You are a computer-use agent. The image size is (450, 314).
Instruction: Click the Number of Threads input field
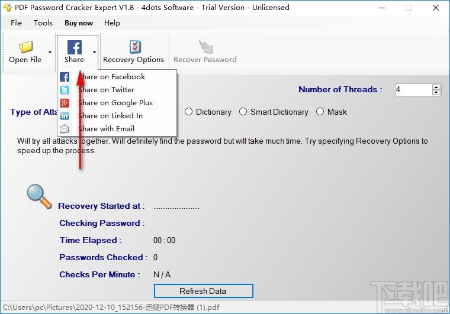click(x=413, y=90)
